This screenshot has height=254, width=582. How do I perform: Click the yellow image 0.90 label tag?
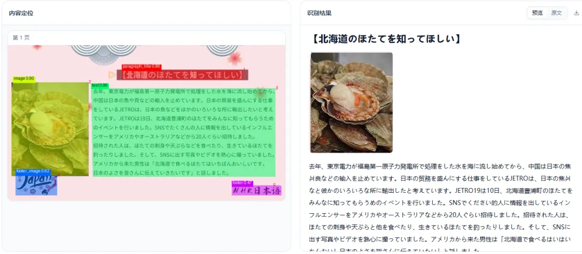tap(24, 79)
